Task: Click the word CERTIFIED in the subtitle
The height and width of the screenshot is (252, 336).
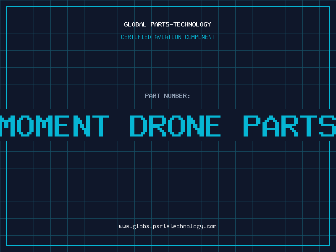Action: point(136,37)
